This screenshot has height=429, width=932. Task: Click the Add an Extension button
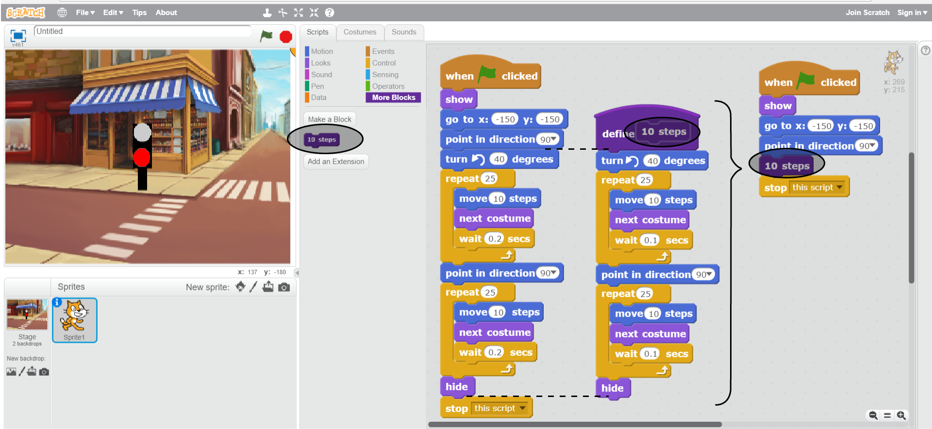[x=335, y=161]
